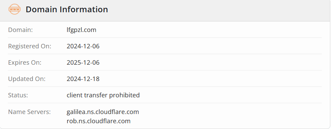Select the updated date 2024-12-18
The height and width of the screenshot is (129, 331).
pyautogui.click(x=83, y=79)
